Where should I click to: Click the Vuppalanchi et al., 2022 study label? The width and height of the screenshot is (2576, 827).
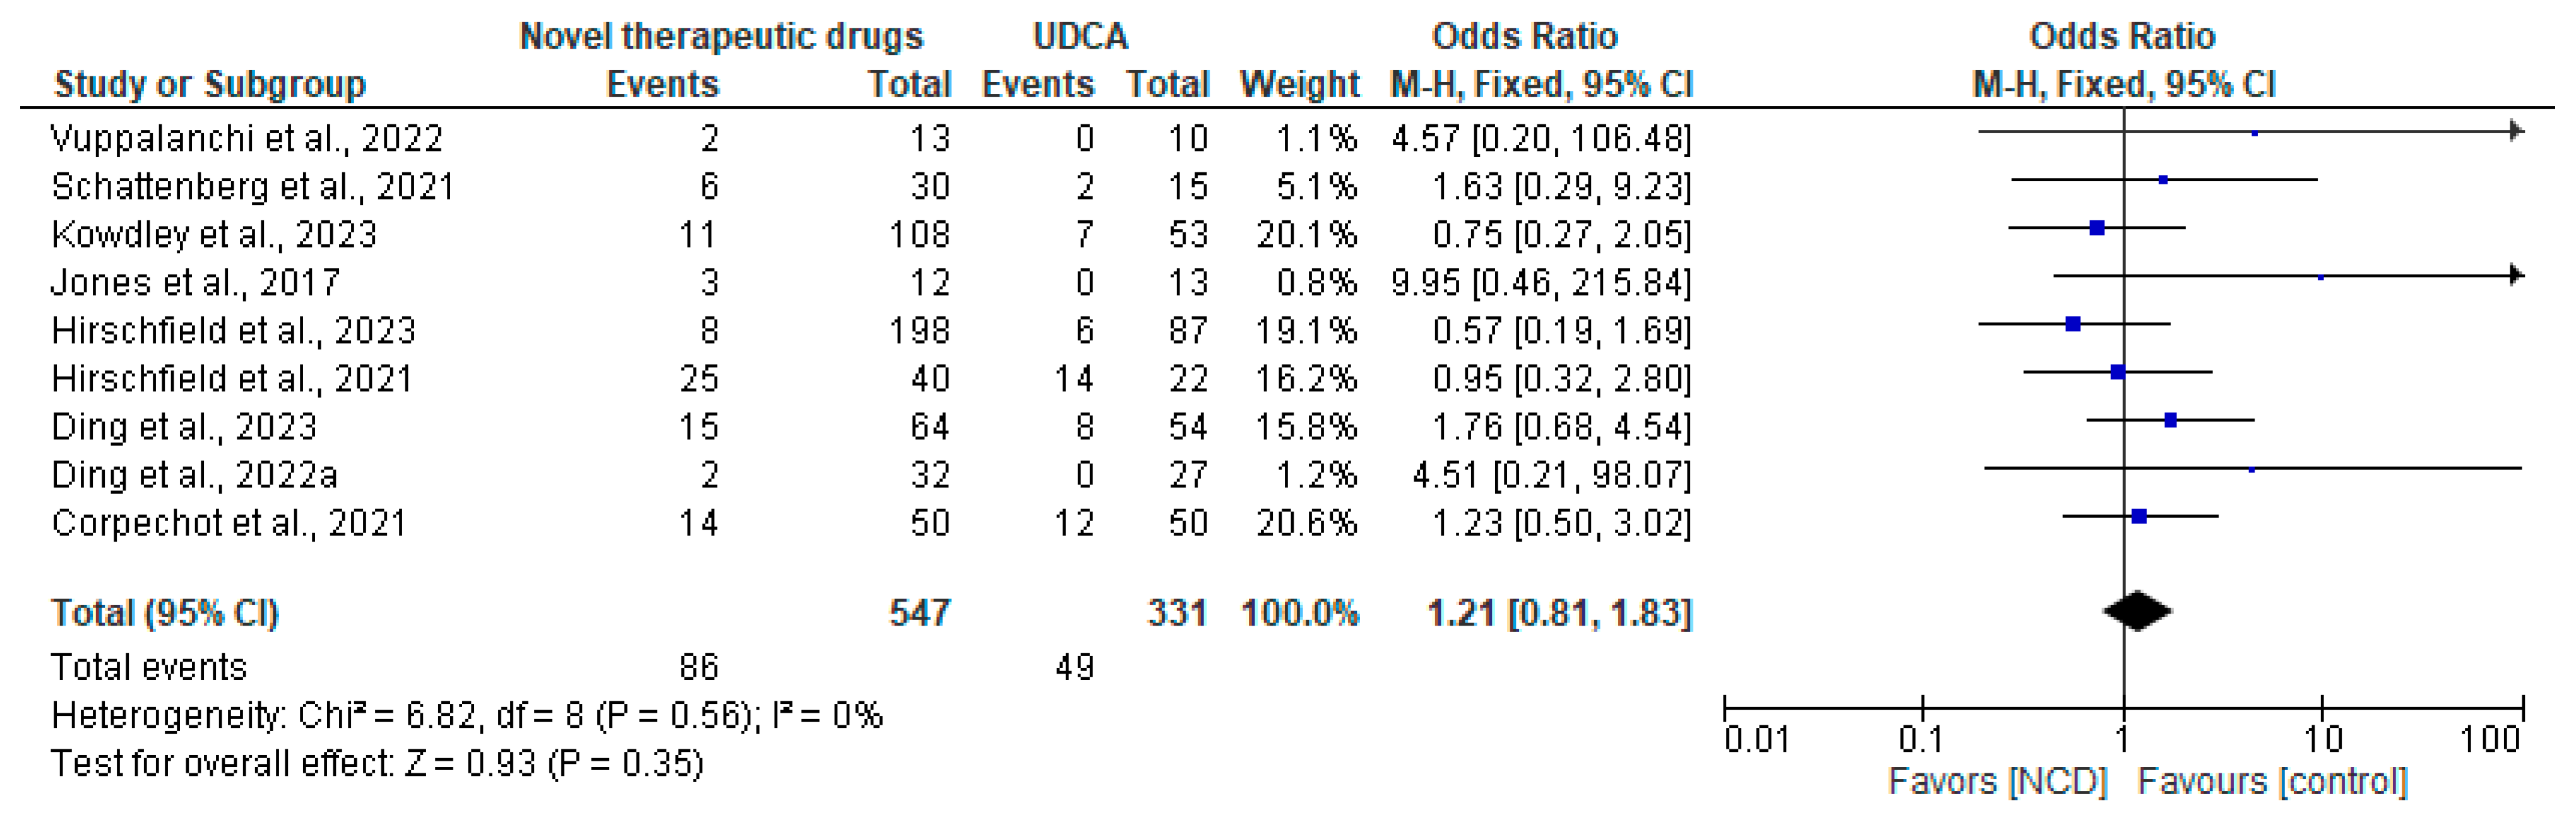pyautogui.click(x=246, y=138)
